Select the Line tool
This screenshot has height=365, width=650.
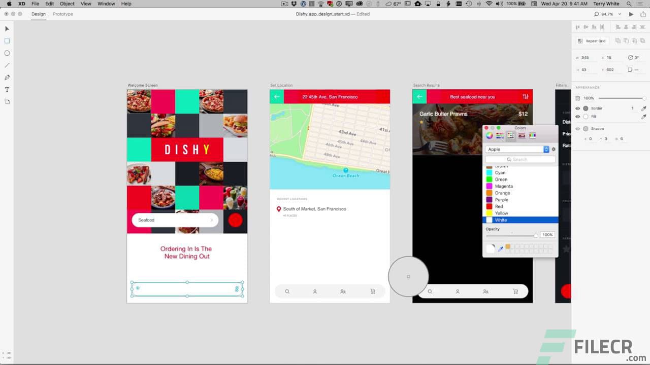coord(7,65)
